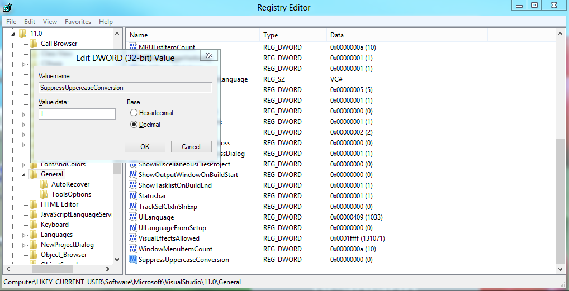Select the Statusbar value name
The width and height of the screenshot is (569, 291).
point(152,196)
